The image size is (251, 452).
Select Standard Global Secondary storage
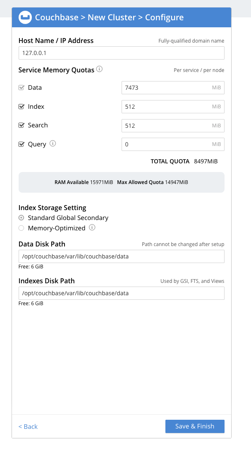pyautogui.click(x=21, y=218)
